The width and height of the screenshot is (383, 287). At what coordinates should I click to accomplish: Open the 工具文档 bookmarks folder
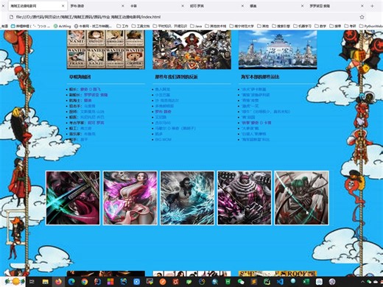point(141,26)
